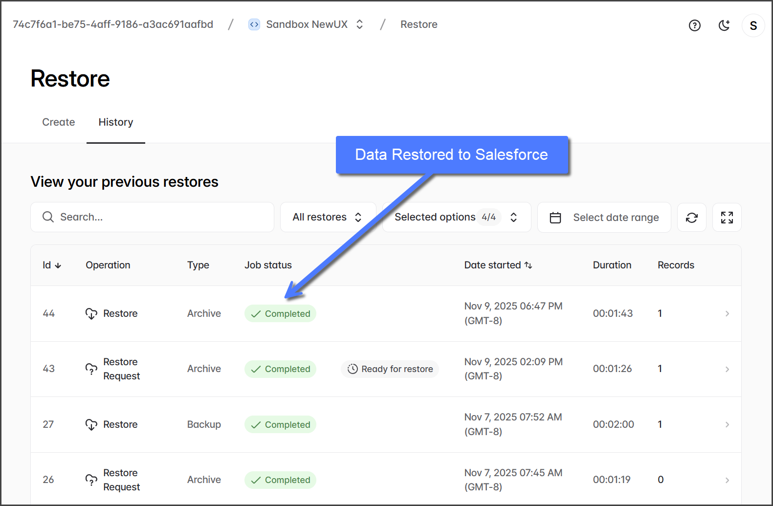The height and width of the screenshot is (506, 773).
Task: Switch to the Create tab
Action: point(59,122)
